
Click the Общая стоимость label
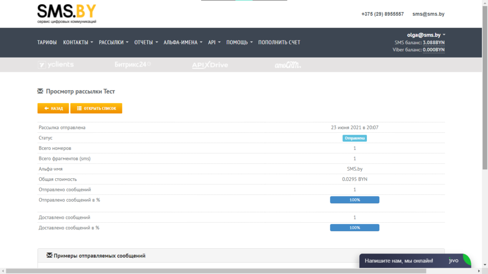58,179
